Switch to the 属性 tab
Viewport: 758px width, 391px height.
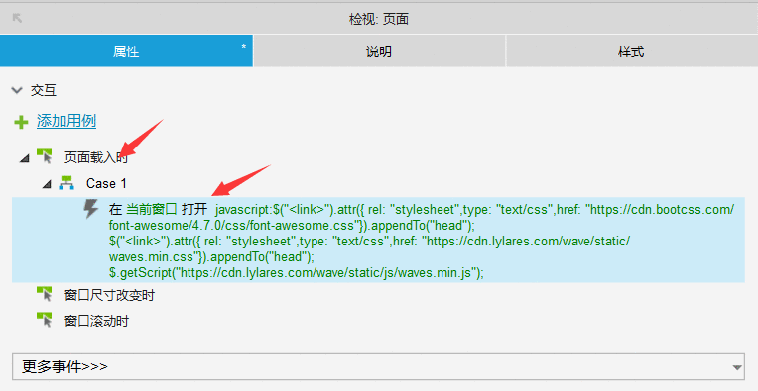(x=126, y=51)
